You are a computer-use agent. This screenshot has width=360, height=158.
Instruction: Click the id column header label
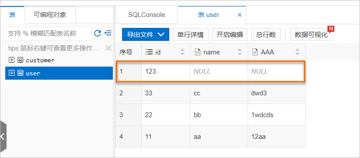(x=158, y=52)
